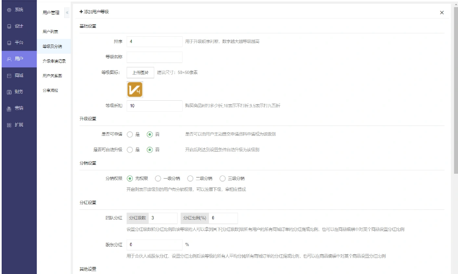The width and height of the screenshot is (458, 274).
Task: Click the 上传图片 button
Action: tap(140, 72)
